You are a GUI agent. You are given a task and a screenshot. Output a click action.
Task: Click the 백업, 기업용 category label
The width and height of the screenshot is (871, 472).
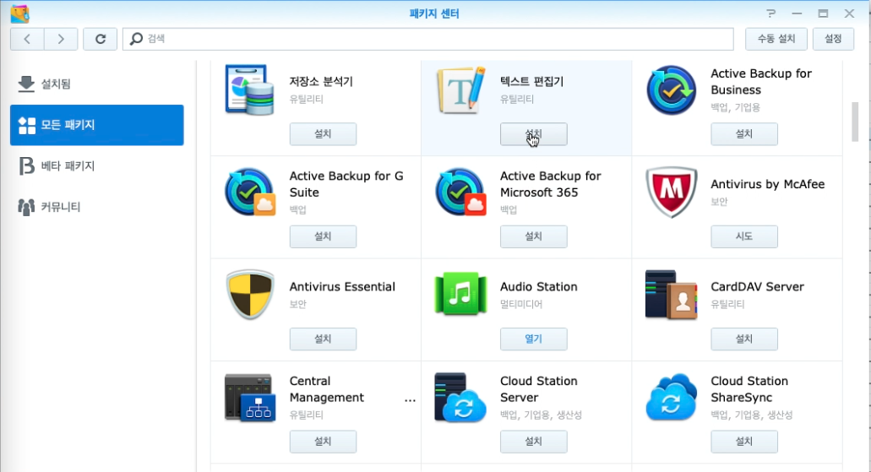coord(736,107)
